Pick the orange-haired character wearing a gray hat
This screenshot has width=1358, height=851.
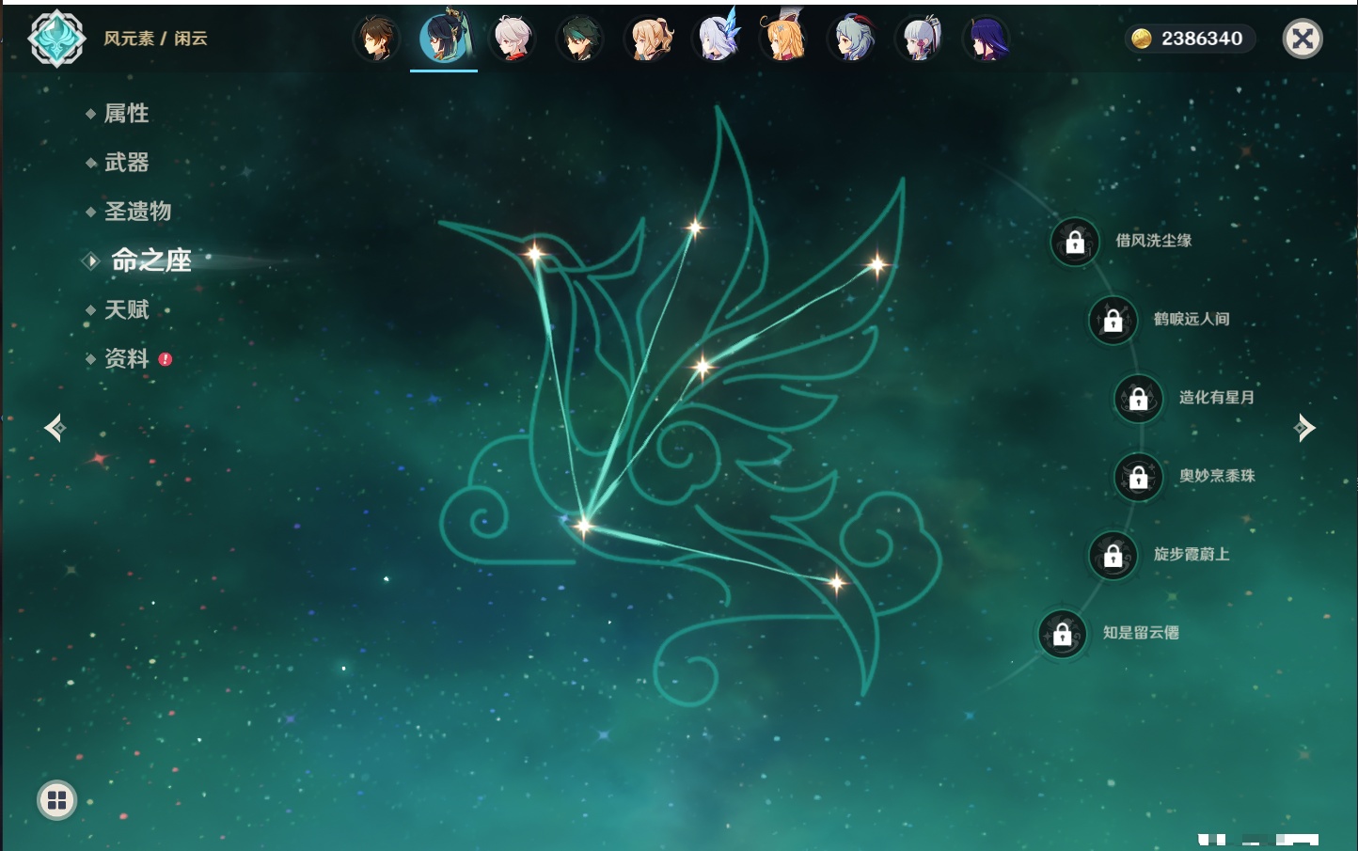click(x=784, y=39)
